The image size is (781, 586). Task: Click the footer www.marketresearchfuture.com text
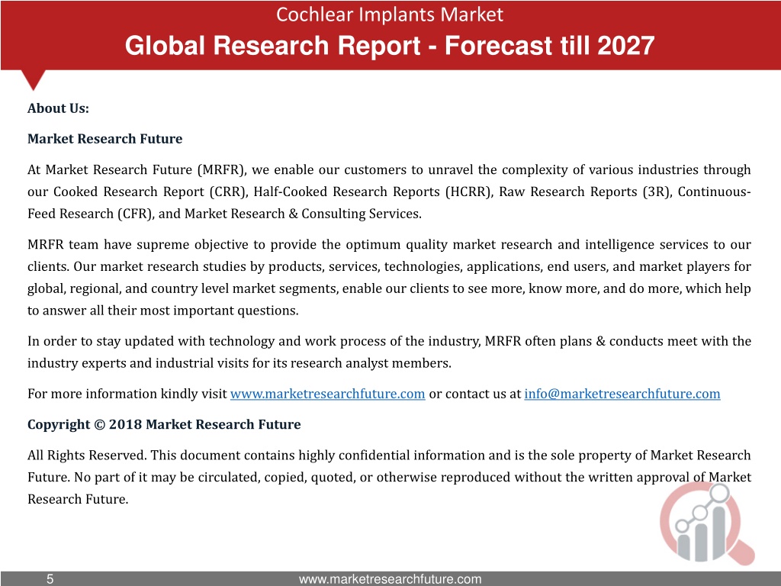click(390, 579)
